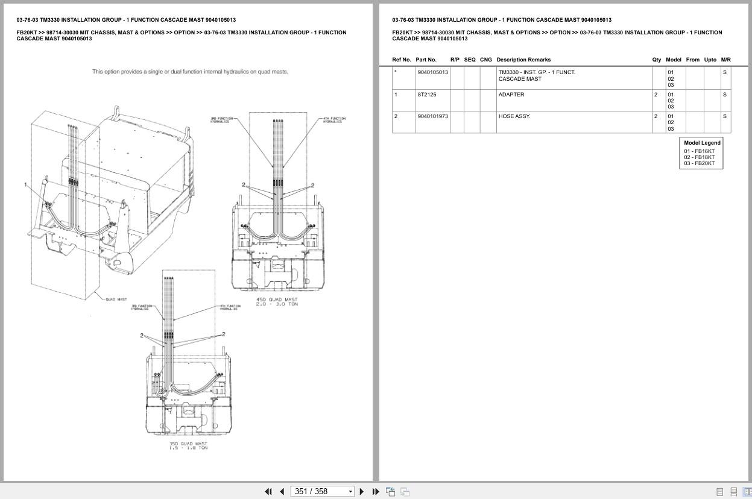This screenshot has height=499, width=752.
Task: Select the ADAPTER description
Action: point(511,95)
